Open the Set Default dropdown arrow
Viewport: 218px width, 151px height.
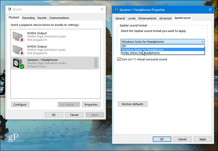[x=78, y=105]
